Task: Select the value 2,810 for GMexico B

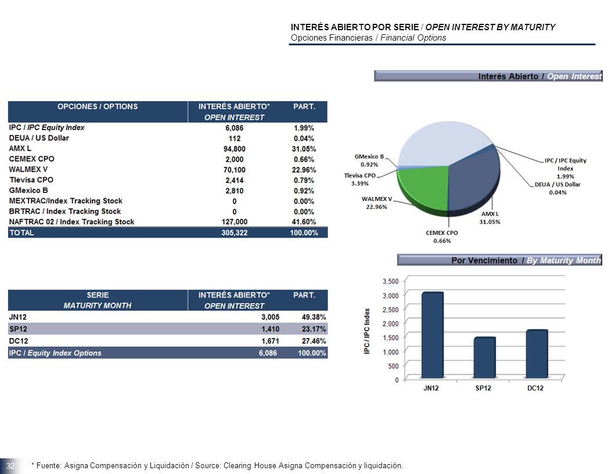Action: click(234, 191)
